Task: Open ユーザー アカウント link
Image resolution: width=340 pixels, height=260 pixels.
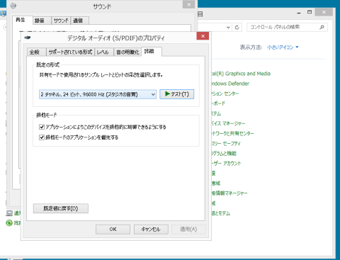Action: (x=226, y=164)
